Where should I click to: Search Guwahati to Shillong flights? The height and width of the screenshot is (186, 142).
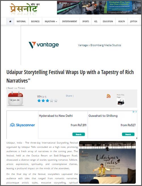click(128, 134)
